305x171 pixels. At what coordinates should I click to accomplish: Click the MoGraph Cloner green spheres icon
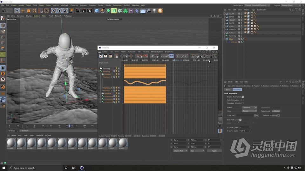[125, 11]
